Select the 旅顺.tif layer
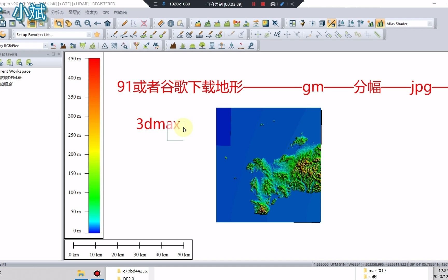The height and width of the screenshot is (280, 448). click(6, 84)
